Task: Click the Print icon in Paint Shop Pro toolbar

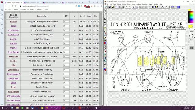Action: [x=122, y=7]
